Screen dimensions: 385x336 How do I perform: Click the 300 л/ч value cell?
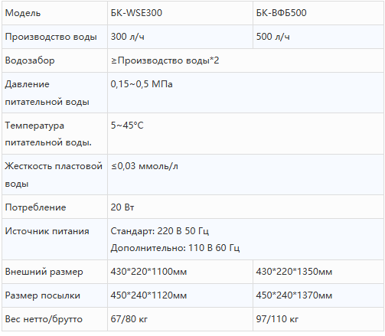point(180,37)
